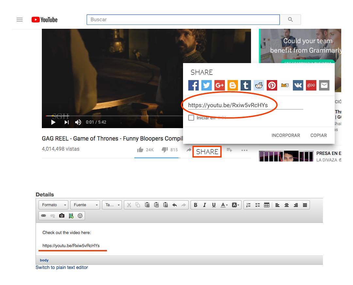Viewport: 353px width, 285px height.
Task: Toggle bold formatting in editor
Action: pos(195,205)
